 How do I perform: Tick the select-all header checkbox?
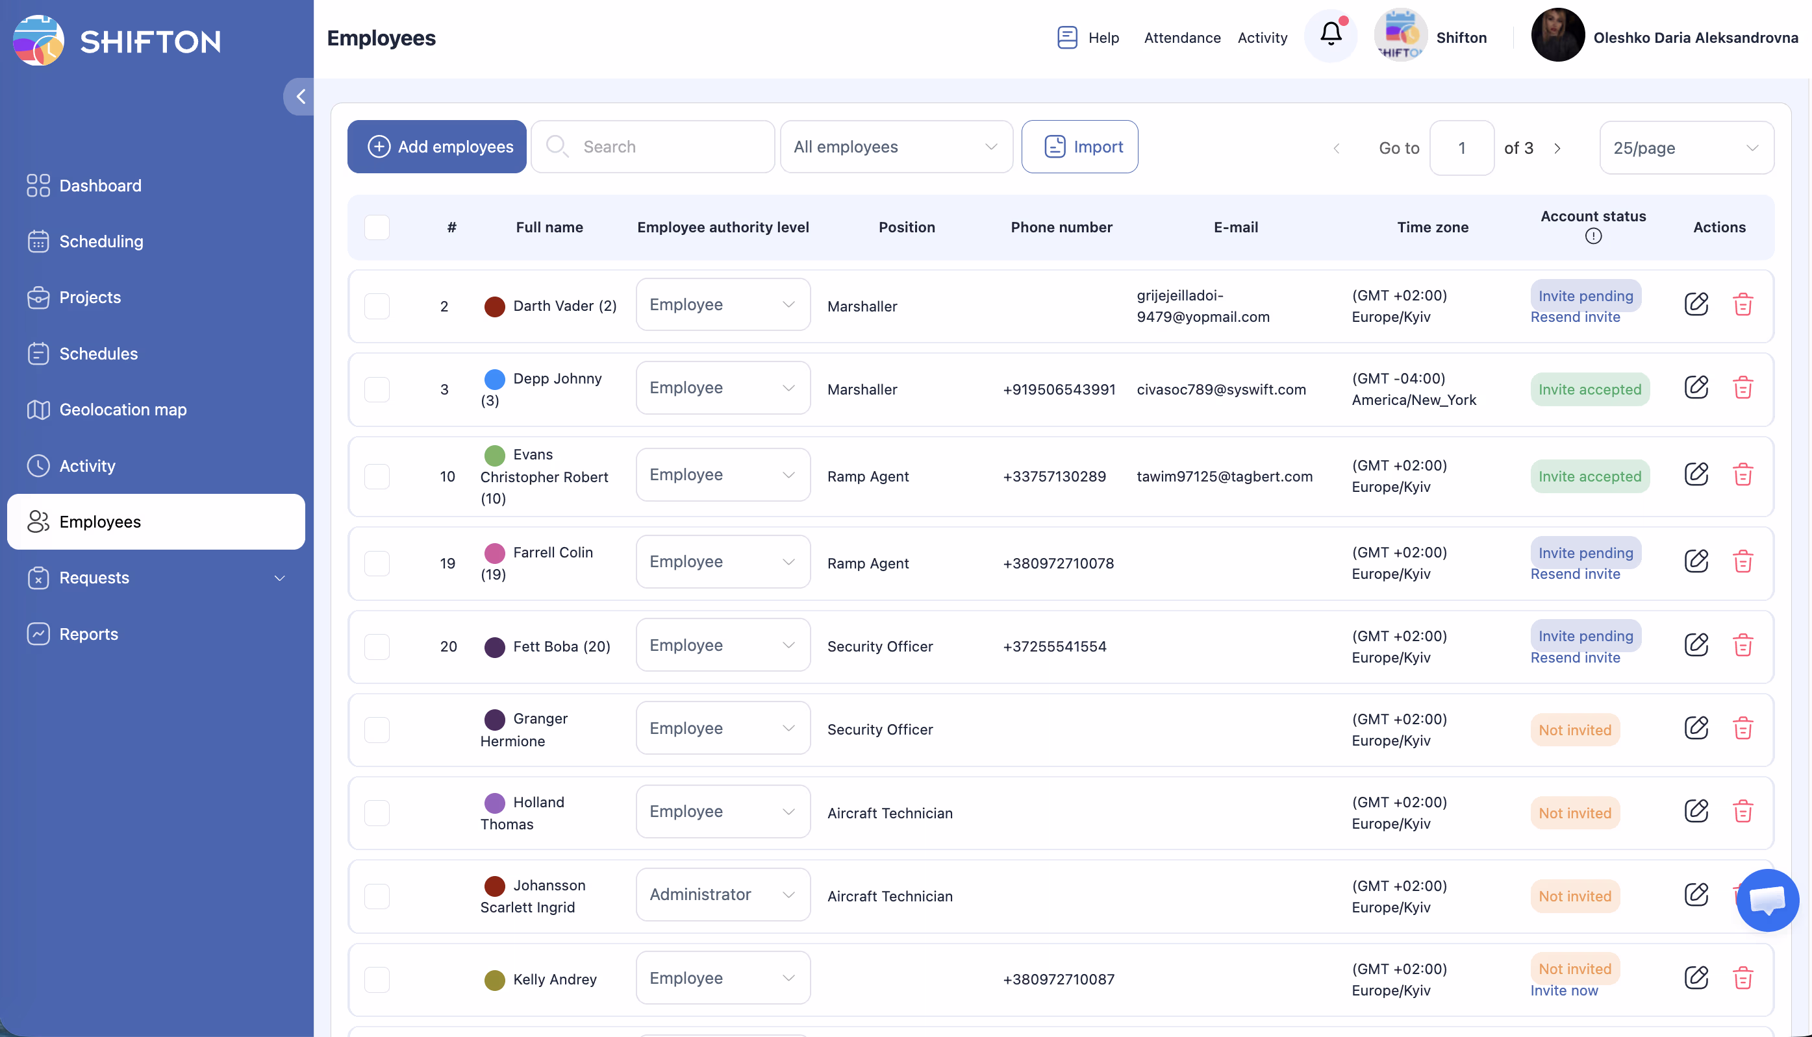377,227
